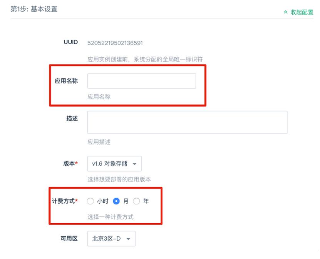Click the arrow in the 版本 dropdown

click(x=134, y=164)
